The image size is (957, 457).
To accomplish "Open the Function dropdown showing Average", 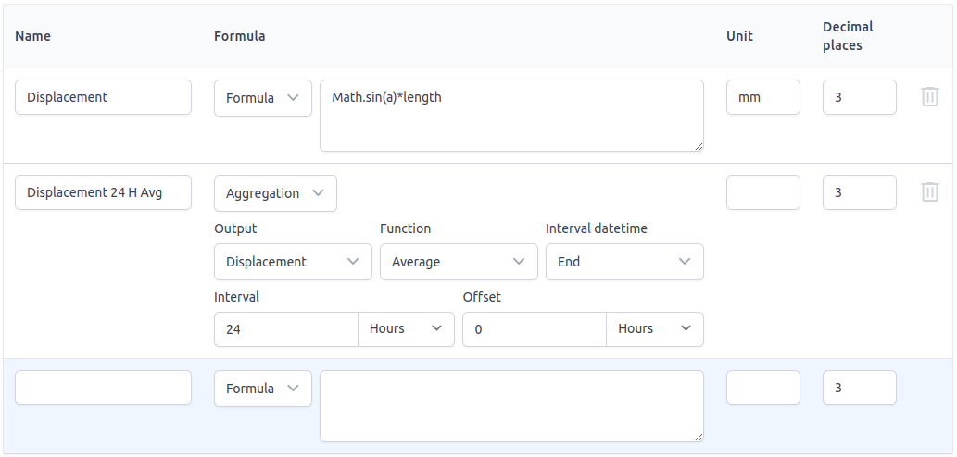I will [x=459, y=262].
